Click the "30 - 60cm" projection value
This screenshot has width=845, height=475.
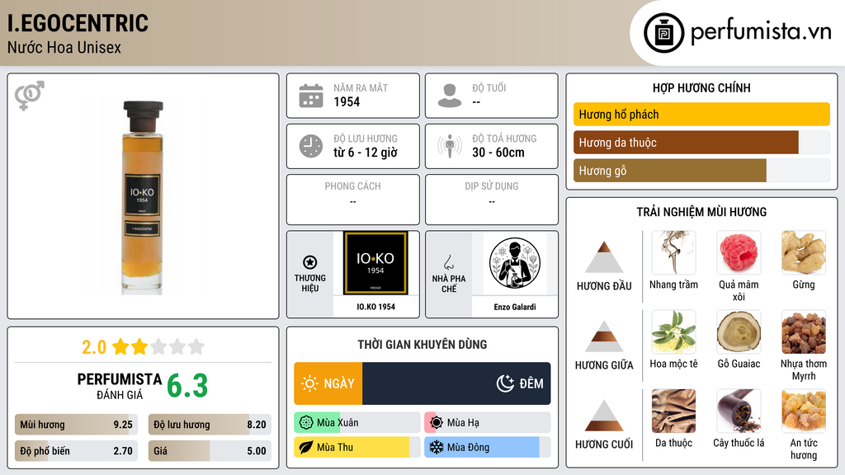(498, 153)
